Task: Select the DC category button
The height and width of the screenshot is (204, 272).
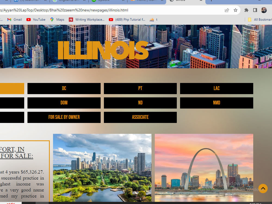Action: pos(64,88)
